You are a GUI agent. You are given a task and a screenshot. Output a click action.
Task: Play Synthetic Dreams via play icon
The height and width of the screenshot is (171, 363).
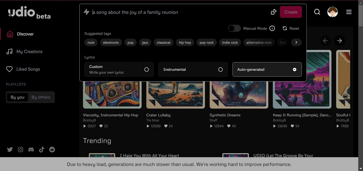click(x=211, y=126)
